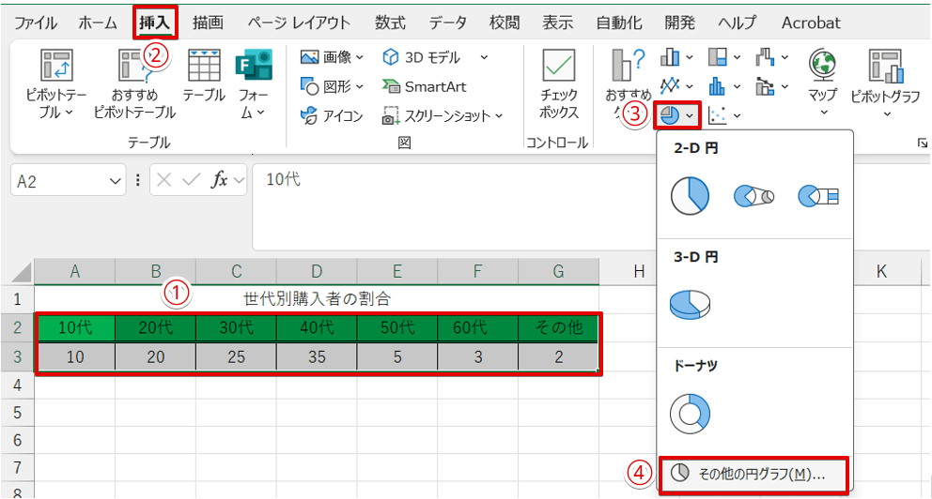
Task: Switch to the Home (ホーム) tab
Action: click(99, 23)
